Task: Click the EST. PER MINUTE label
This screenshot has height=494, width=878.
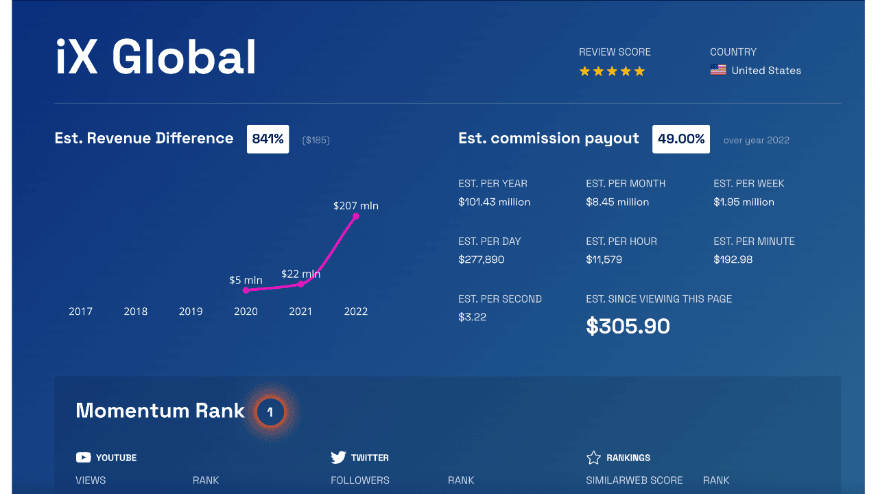Action: click(754, 242)
